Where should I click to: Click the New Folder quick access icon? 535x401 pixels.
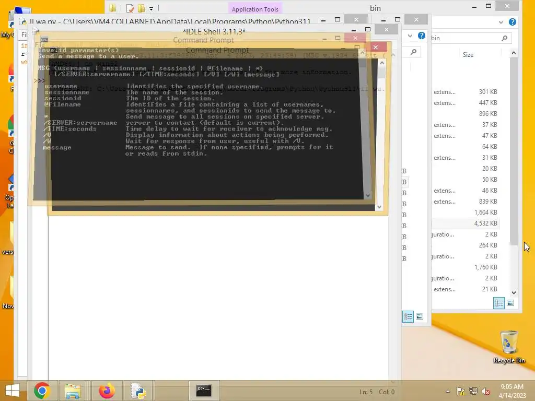coord(141,8)
